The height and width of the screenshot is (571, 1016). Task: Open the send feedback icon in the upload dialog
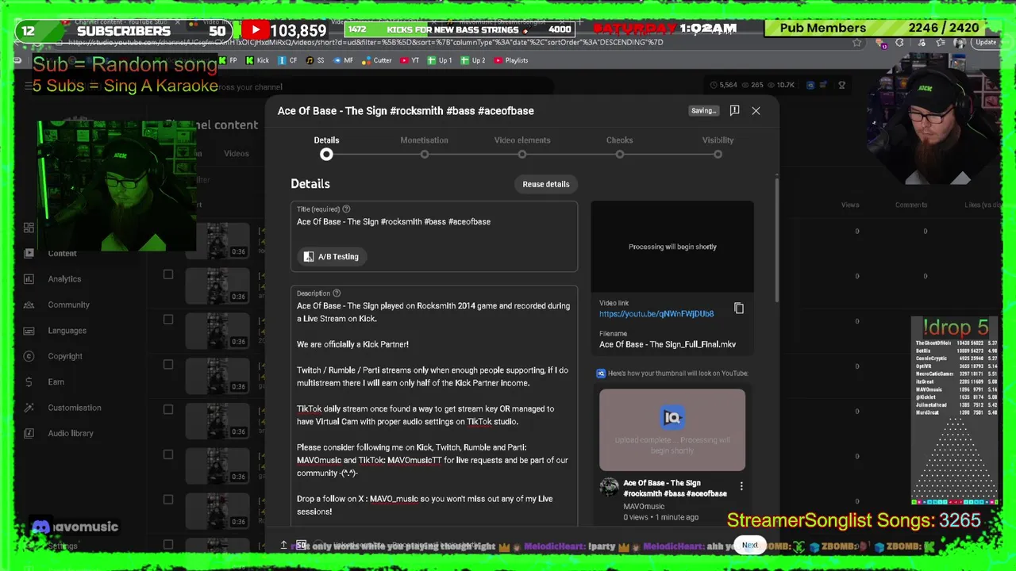click(x=734, y=111)
